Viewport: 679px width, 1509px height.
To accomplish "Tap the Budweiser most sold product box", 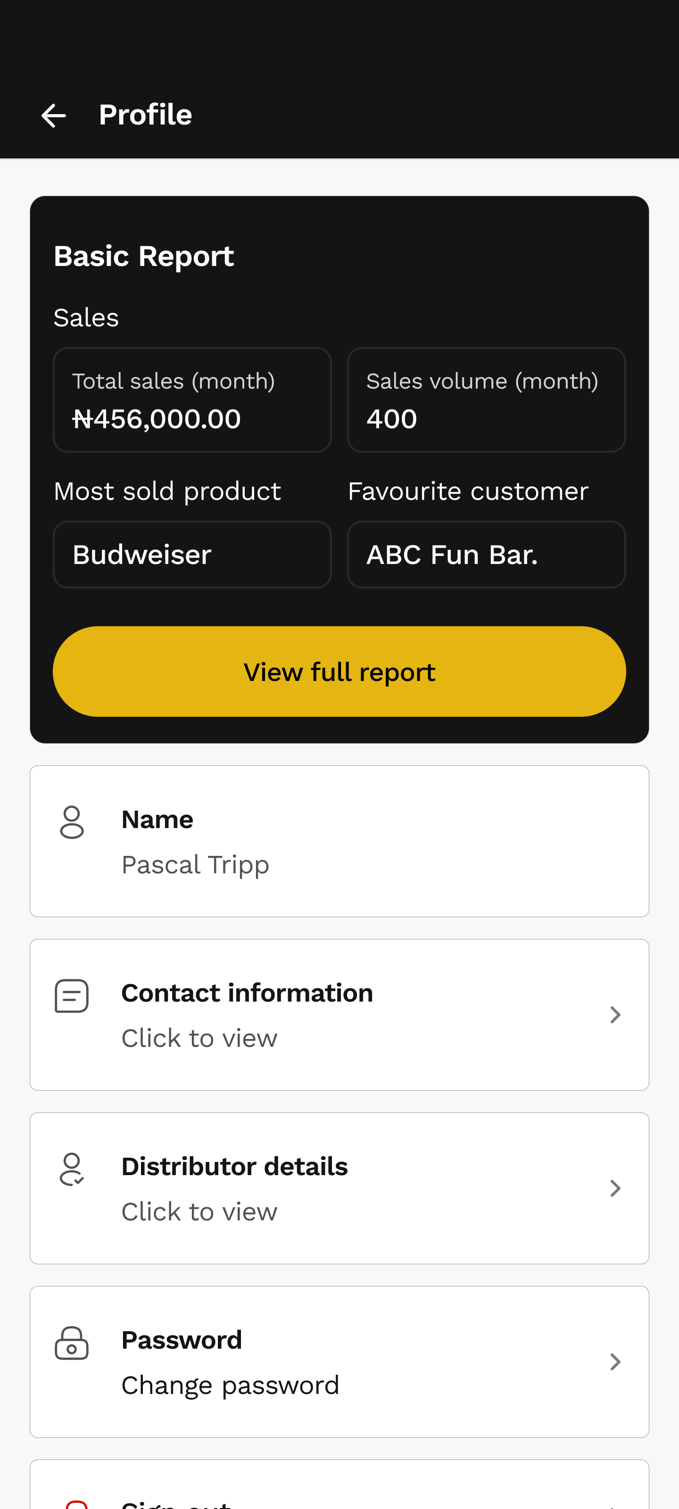I will [x=192, y=554].
